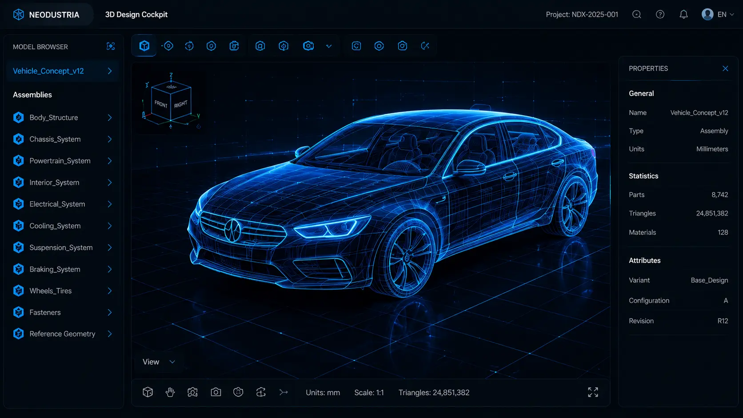Close the PROPERTIES panel
Image resolution: width=743 pixels, height=418 pixels.
point(725,68)
